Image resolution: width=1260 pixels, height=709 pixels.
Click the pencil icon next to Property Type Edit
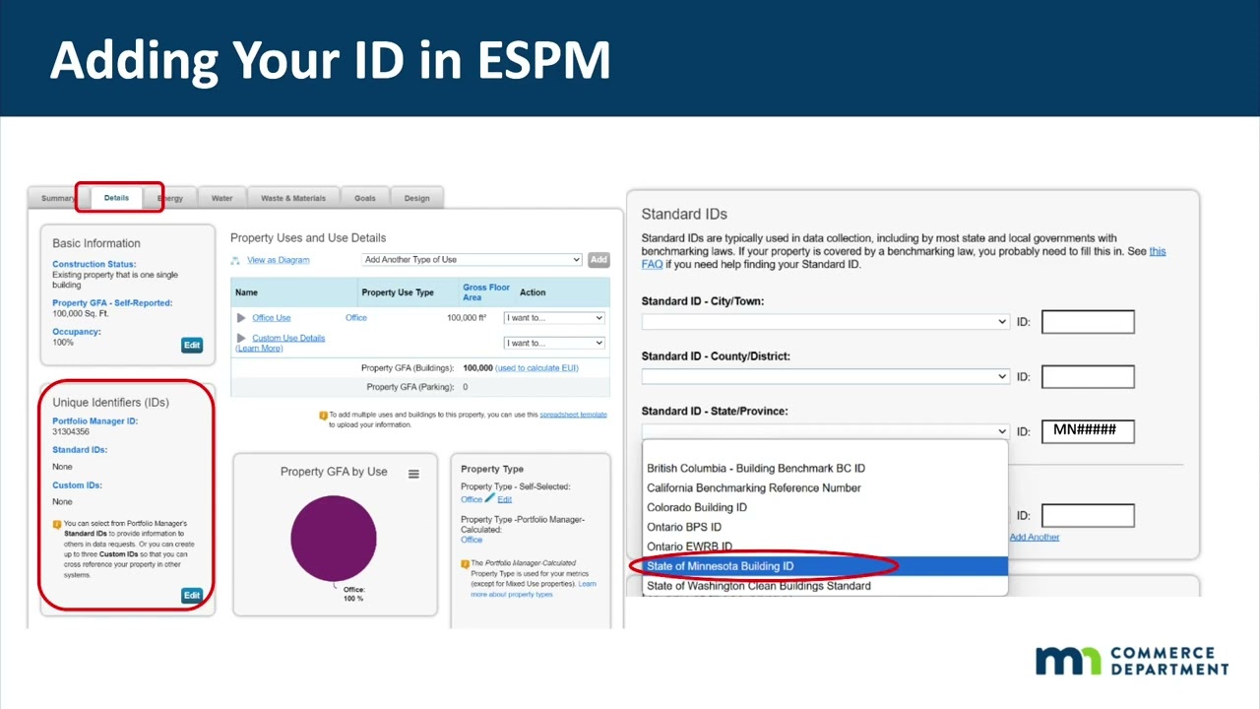click(490, 498)
